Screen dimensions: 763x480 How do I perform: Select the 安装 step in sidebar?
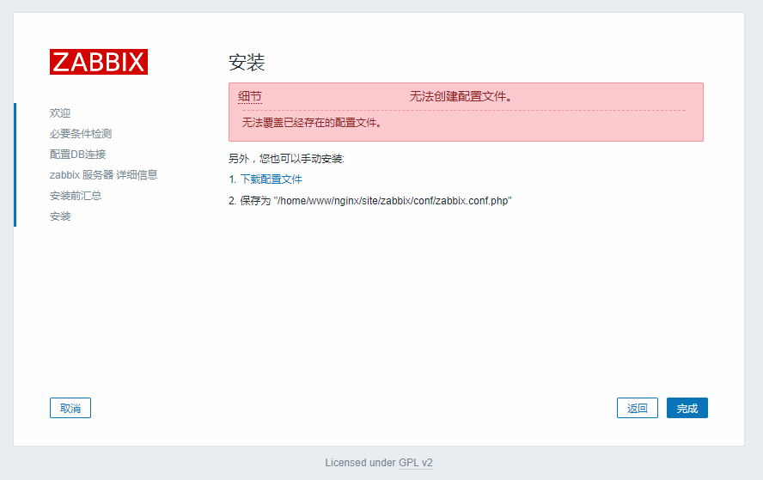(x=60, y=216)
